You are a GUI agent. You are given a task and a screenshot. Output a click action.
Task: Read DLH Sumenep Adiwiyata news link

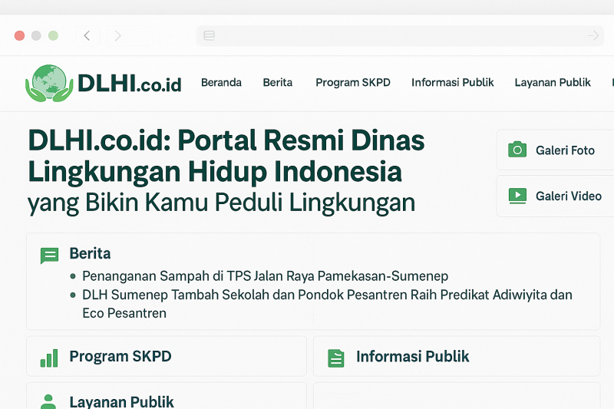click(x=327, y=304)
